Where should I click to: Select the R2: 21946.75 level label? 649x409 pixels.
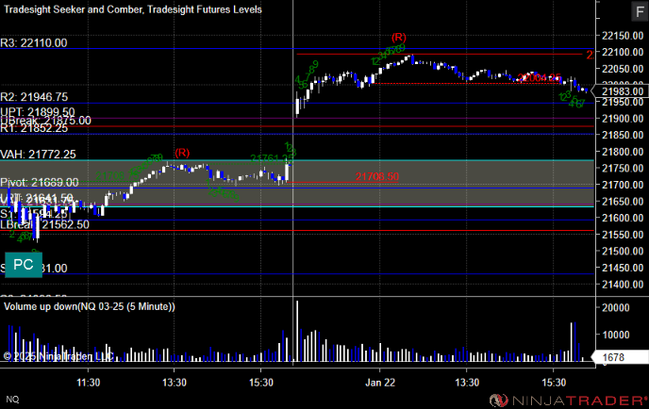coord(34,97)
